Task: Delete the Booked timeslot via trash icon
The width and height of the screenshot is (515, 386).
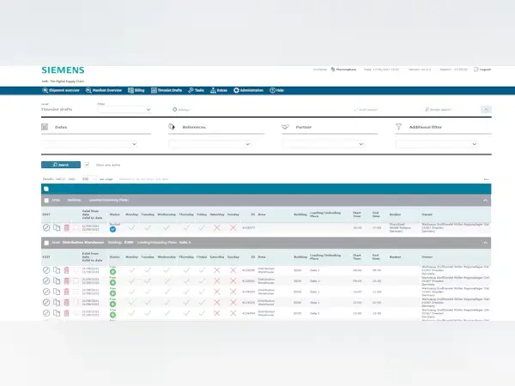Action: pos(67,227)
